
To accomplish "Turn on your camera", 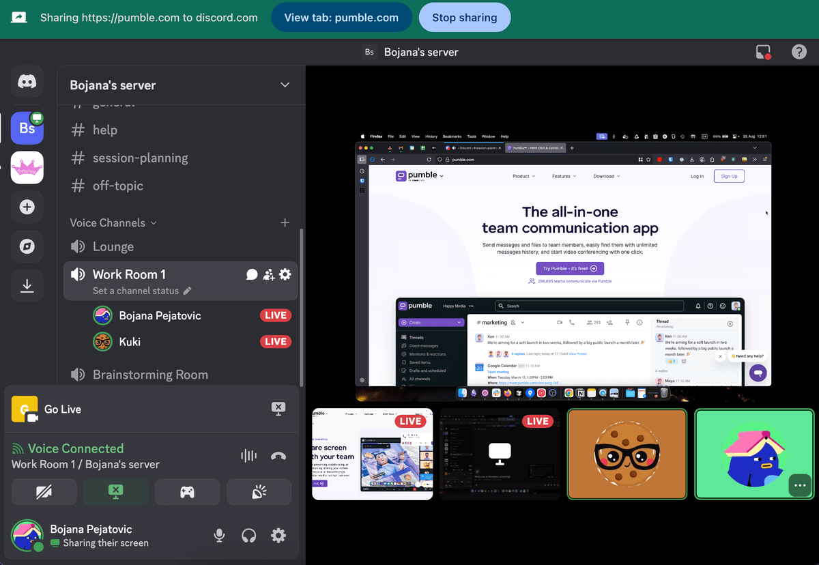I will tap(44, 491).
